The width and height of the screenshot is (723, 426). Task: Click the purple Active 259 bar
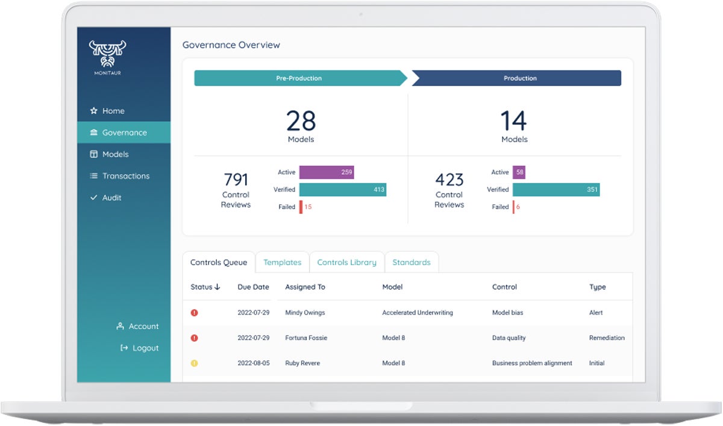tap(327, 172)
